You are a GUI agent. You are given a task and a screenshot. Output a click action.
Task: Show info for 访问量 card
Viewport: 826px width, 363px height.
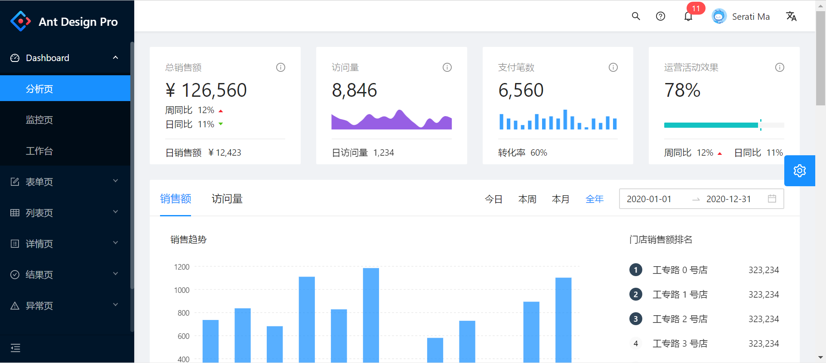point(447,67)
